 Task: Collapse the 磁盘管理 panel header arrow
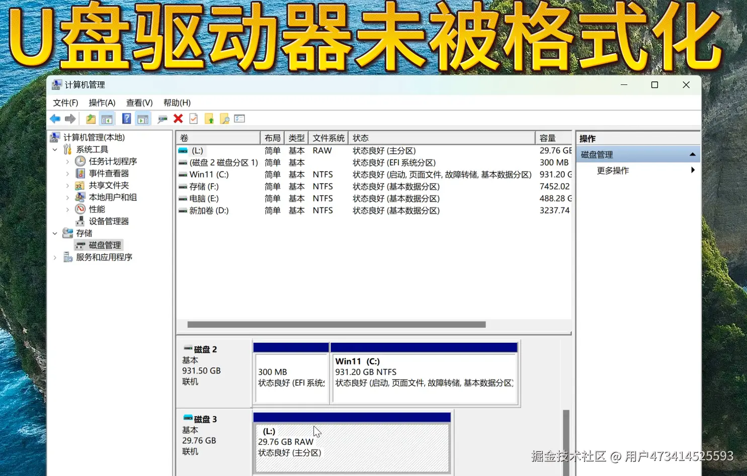693,154
